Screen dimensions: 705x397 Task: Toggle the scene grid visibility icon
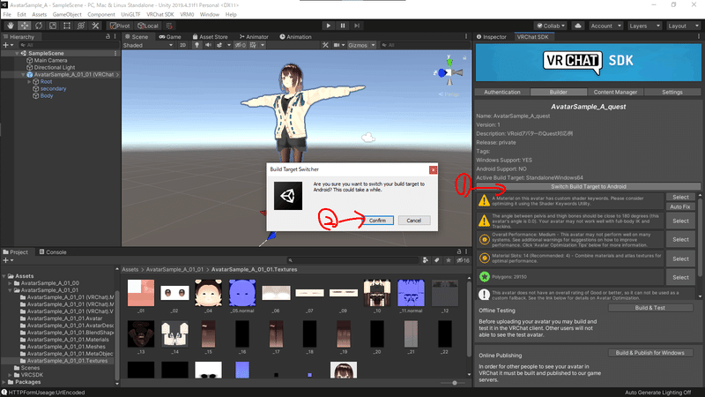pyautogui.click(x=254, y=45)
